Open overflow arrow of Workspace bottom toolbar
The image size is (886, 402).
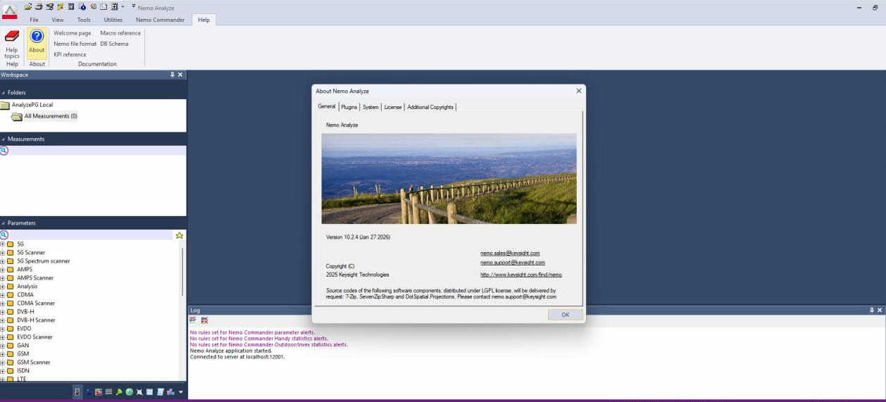click(181, 392)
